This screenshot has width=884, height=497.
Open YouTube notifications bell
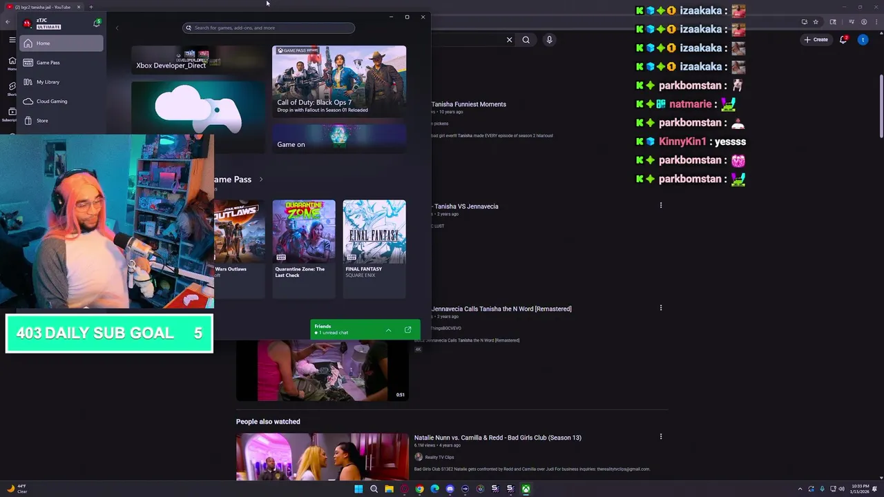(x=843, y=40)
